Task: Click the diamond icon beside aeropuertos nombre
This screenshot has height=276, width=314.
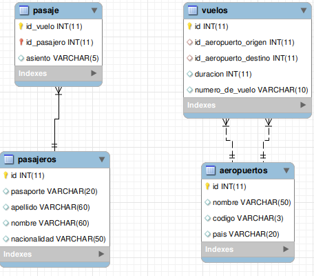Action: pyautogui.click(x=207, y=202)
